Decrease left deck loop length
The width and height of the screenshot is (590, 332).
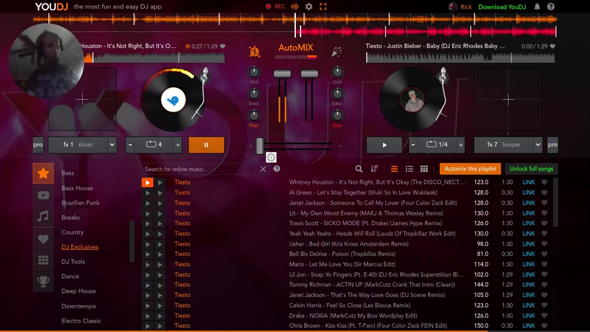point(130,145)
